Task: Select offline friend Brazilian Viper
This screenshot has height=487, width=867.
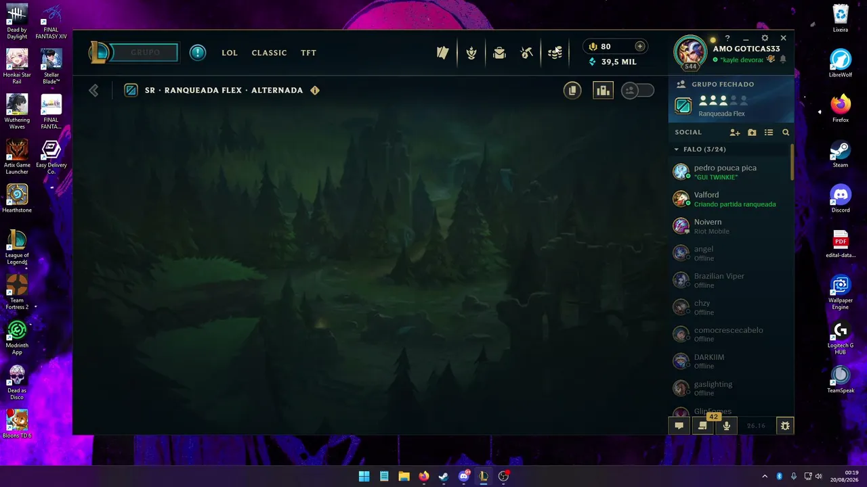Action: (729, 280)
